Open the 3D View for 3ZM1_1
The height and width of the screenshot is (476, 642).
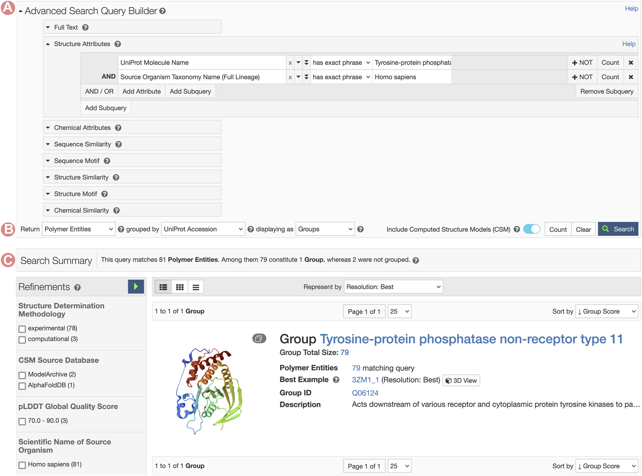461,380
